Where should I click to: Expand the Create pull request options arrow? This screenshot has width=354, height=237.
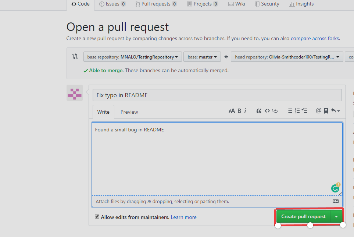[336, 217]
